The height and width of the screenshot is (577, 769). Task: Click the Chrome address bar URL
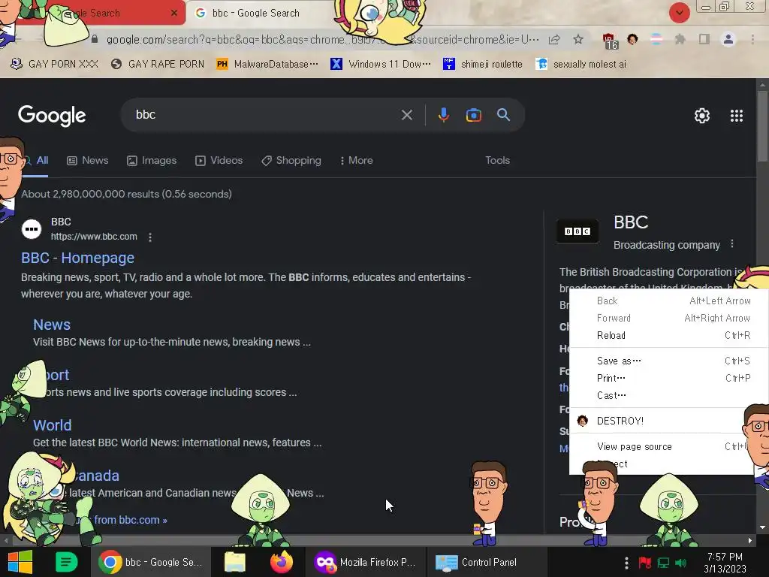pos(322,40)
